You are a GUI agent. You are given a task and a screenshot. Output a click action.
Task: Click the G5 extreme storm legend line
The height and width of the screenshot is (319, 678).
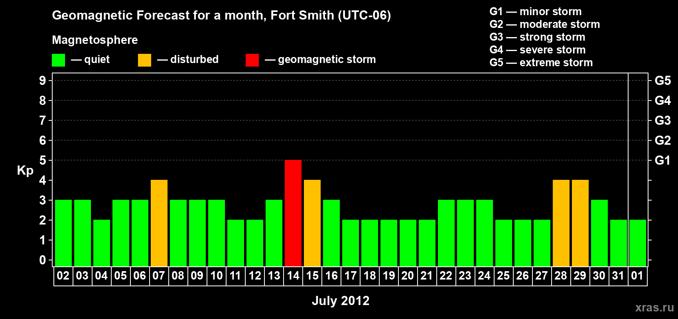pos(541,63)
